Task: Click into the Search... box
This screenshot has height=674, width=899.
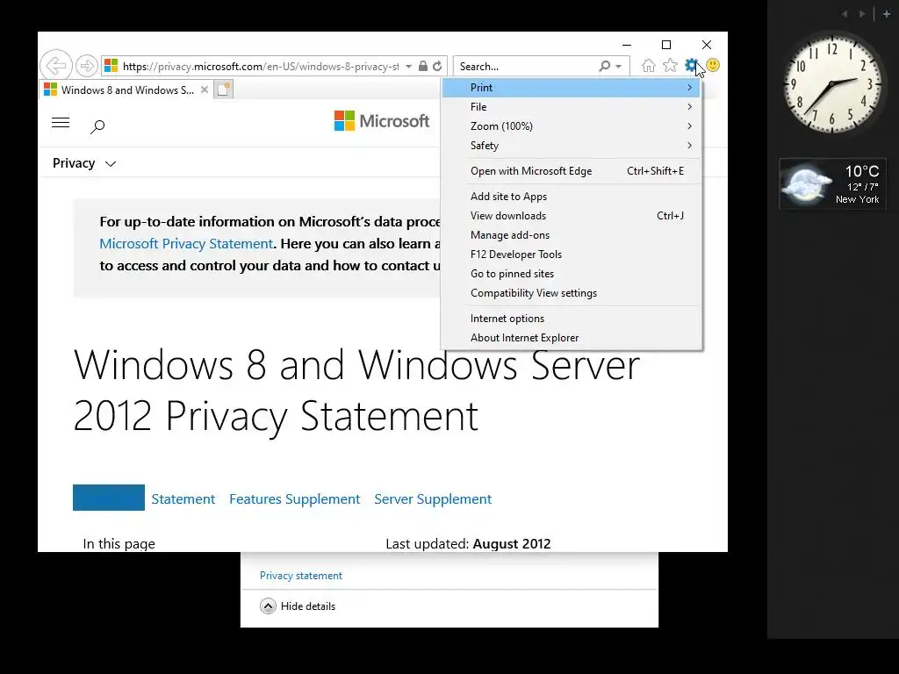Action: pos(526,67)
